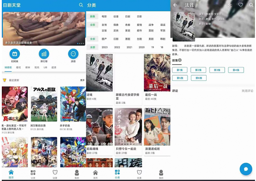Viewport: 256px width, 181px height.
Task: Favorite 法钱 with the heart icon
Action: (x=240, y=5)
